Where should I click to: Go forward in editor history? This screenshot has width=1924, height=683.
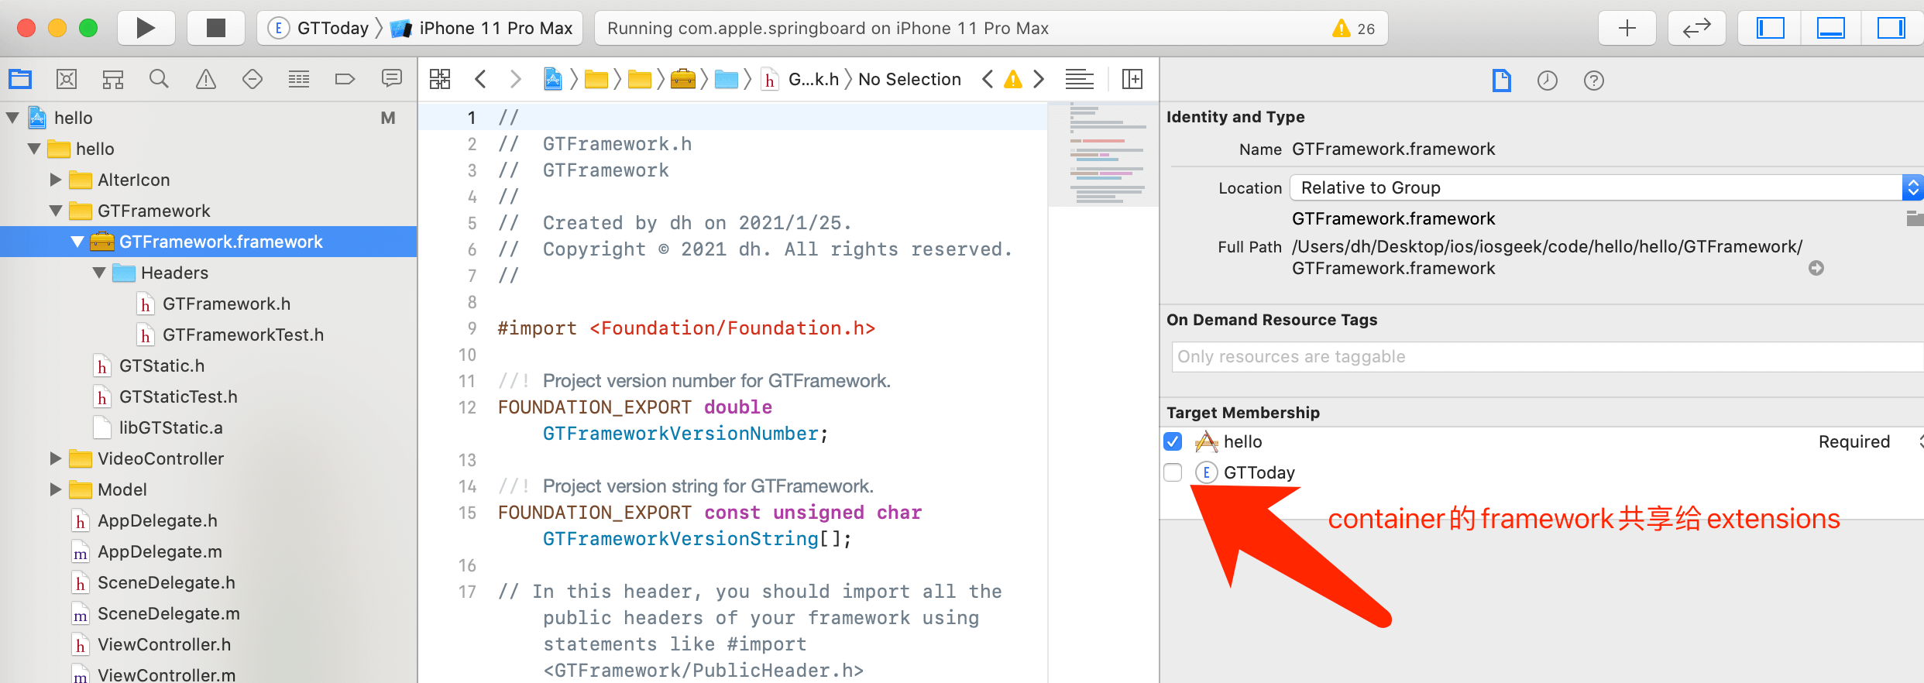point(516,79)
